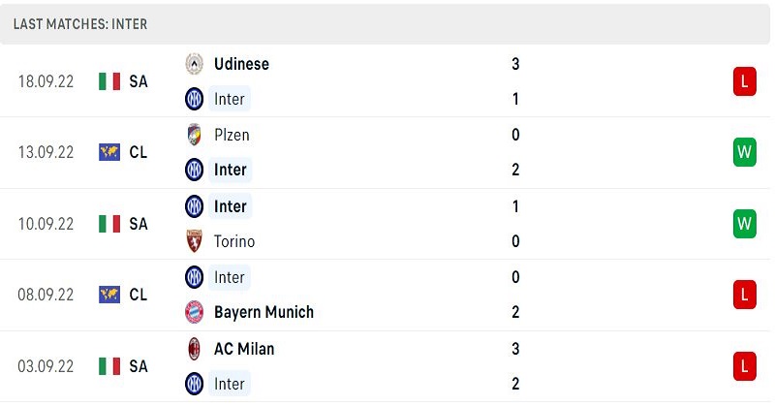Select the Last Matches: Inter header

point(80,24)
